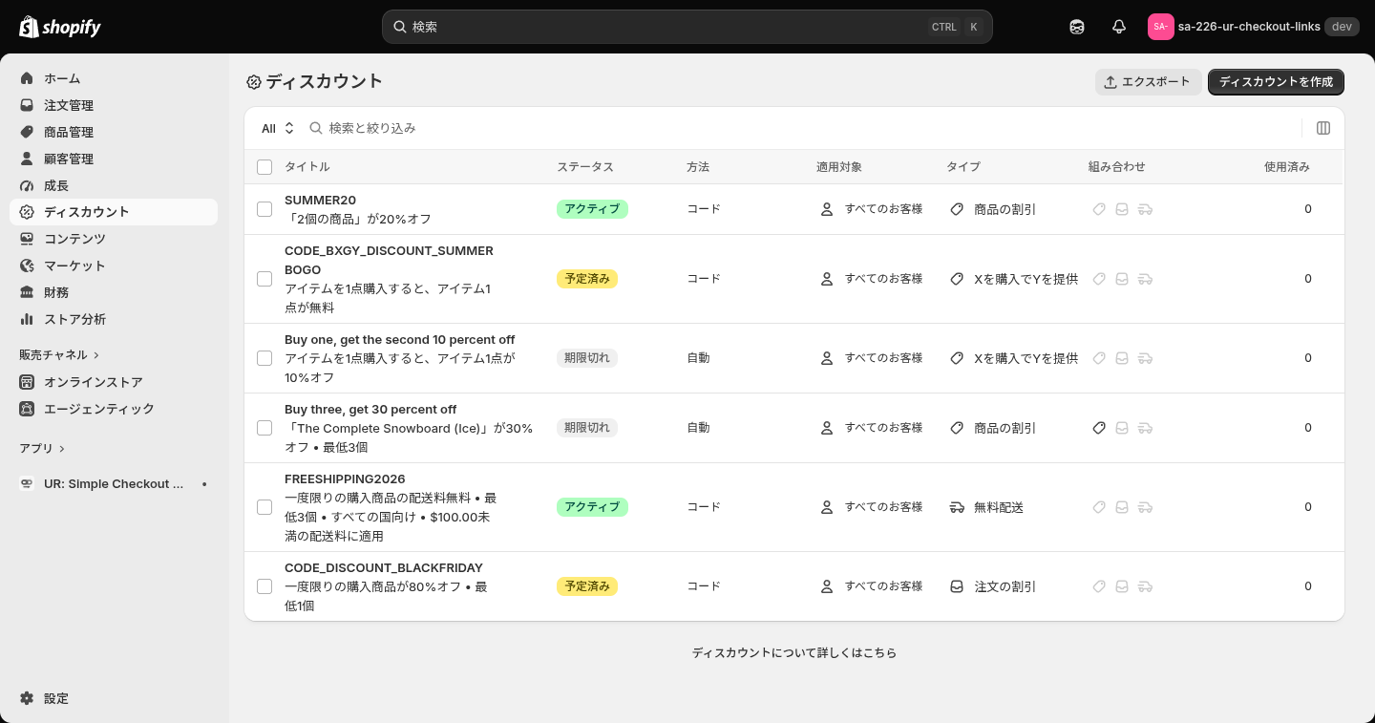The image size is (1375, 723).
Task: Open the column customization icon
Action: click(1323, 128)
